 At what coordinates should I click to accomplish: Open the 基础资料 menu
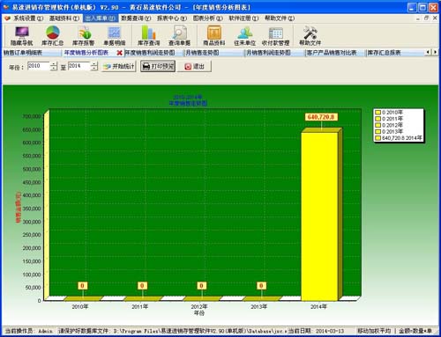click(x=64, y=18)
